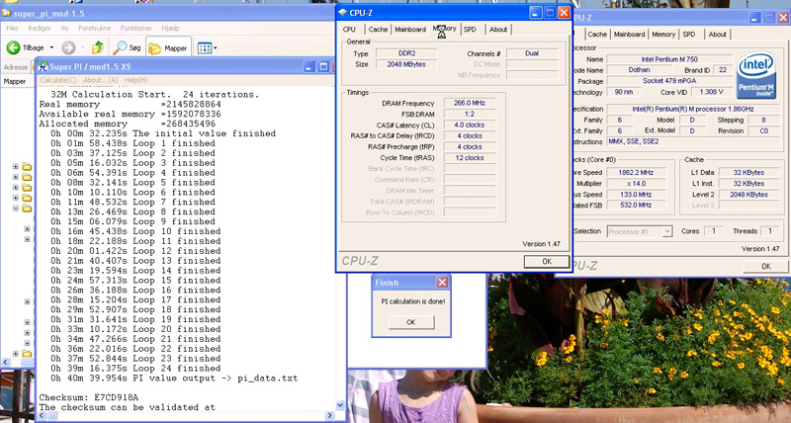791x423 pixels.
Task: Click the Super PI title bar icon
Action: (x=43, y=66)
